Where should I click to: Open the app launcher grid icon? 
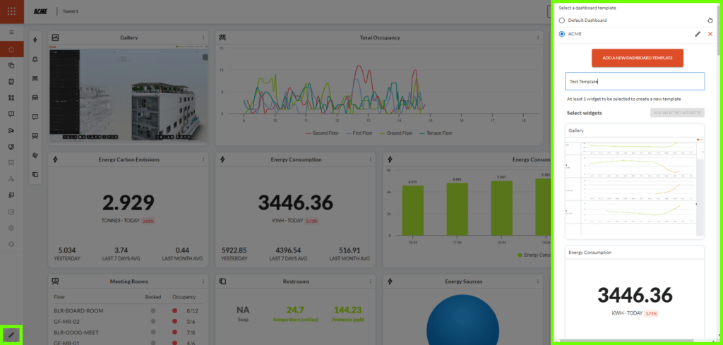pyautogui.click(x=11, y=11)
